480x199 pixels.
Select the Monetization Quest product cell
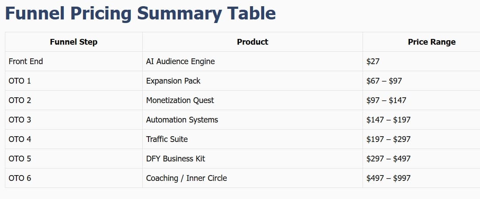tap(180, 100)
